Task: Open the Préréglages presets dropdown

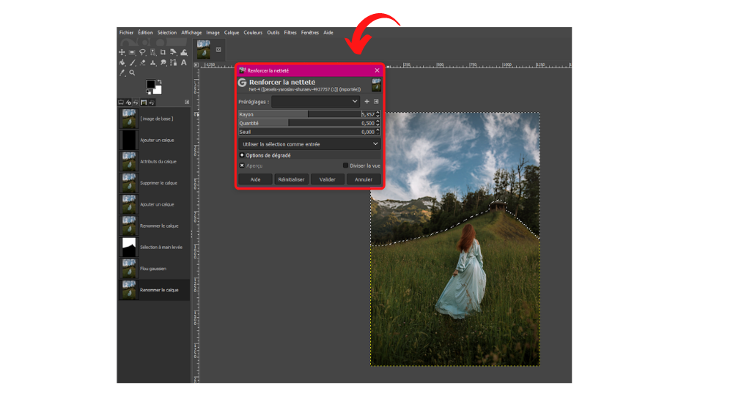Action: click(315, 101)
